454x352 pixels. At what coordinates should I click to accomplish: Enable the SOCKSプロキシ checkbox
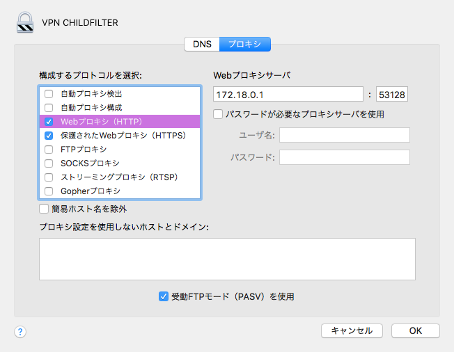click(x=49, y=163)
